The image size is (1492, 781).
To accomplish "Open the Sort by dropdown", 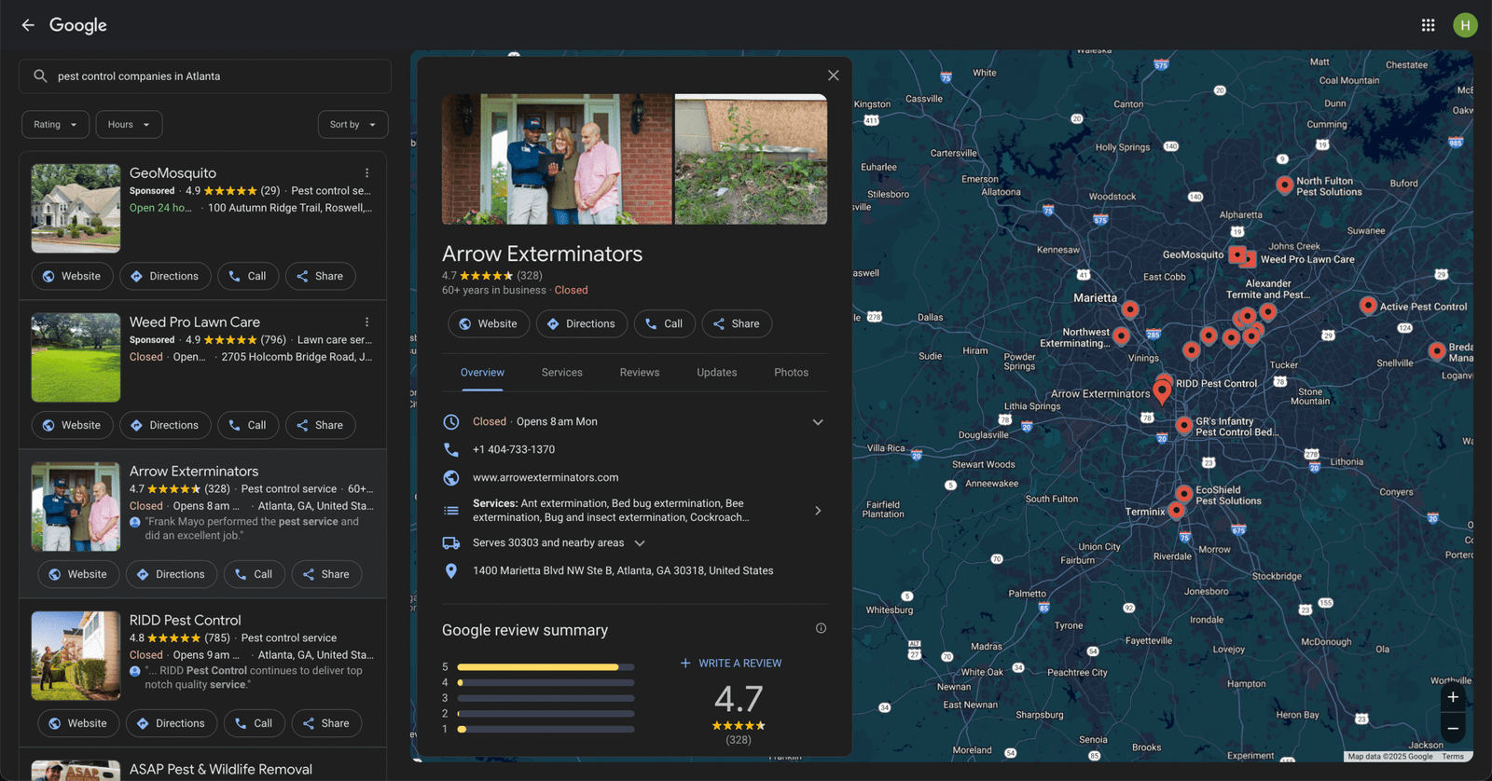I will point(352,125).
